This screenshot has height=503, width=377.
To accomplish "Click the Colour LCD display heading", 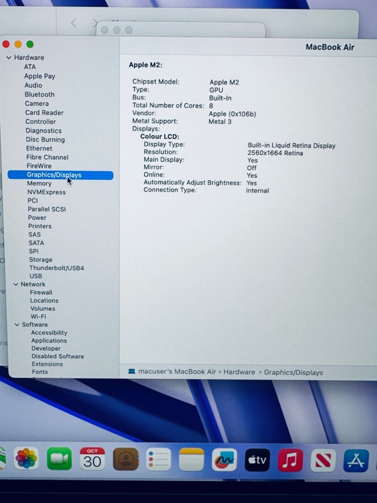I will [x=160, y=136].
